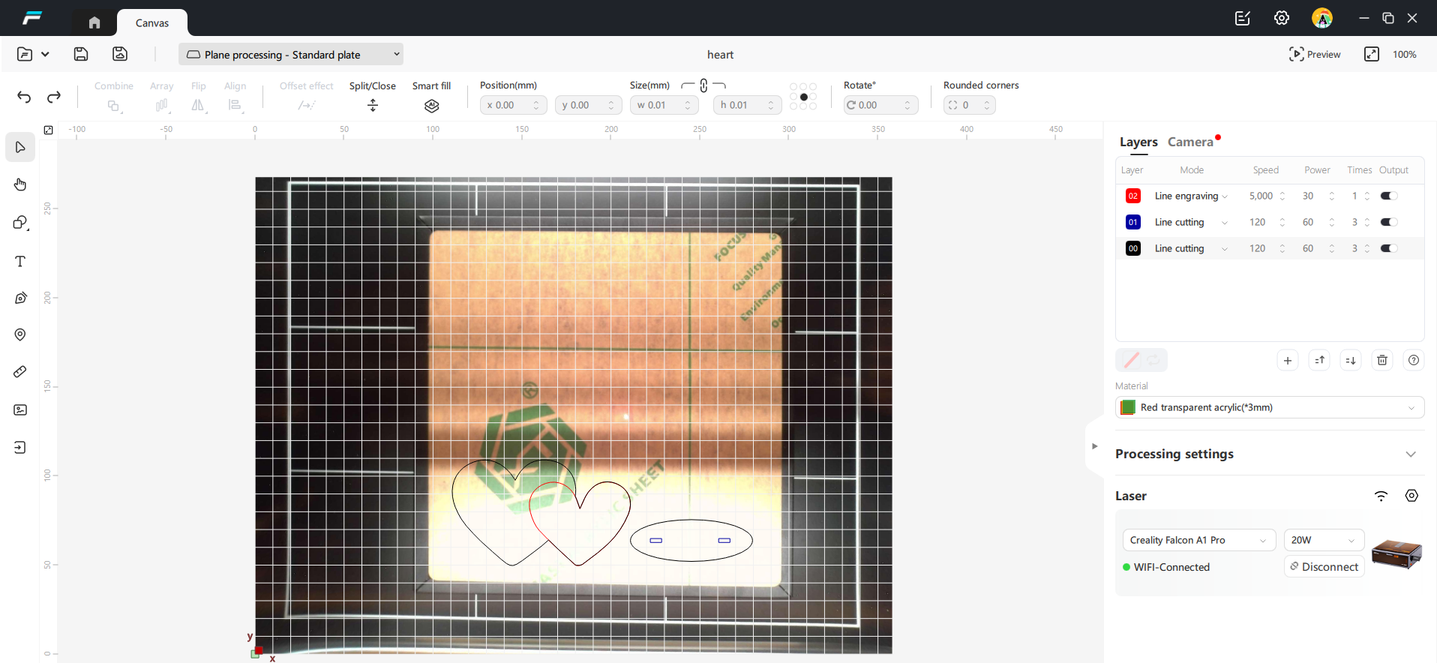Viewport: 1437px width, 663px height.
Task: Switch to the Camera tab
Action: tap(1189, 142)
